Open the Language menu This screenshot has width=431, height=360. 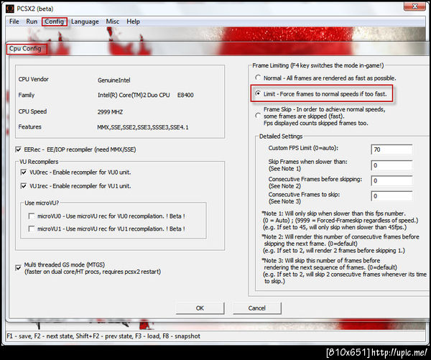point(85,22)
